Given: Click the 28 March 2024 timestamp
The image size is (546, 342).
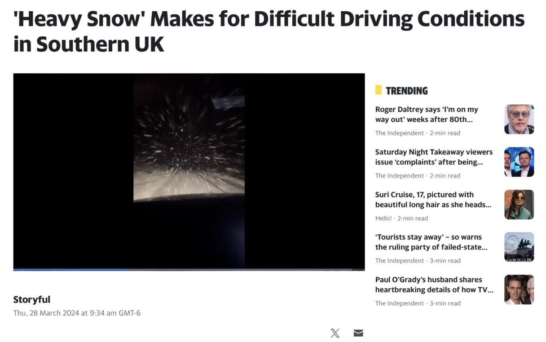Looking at the screenshot, I should pyautogui.click(x=77, y=313).
